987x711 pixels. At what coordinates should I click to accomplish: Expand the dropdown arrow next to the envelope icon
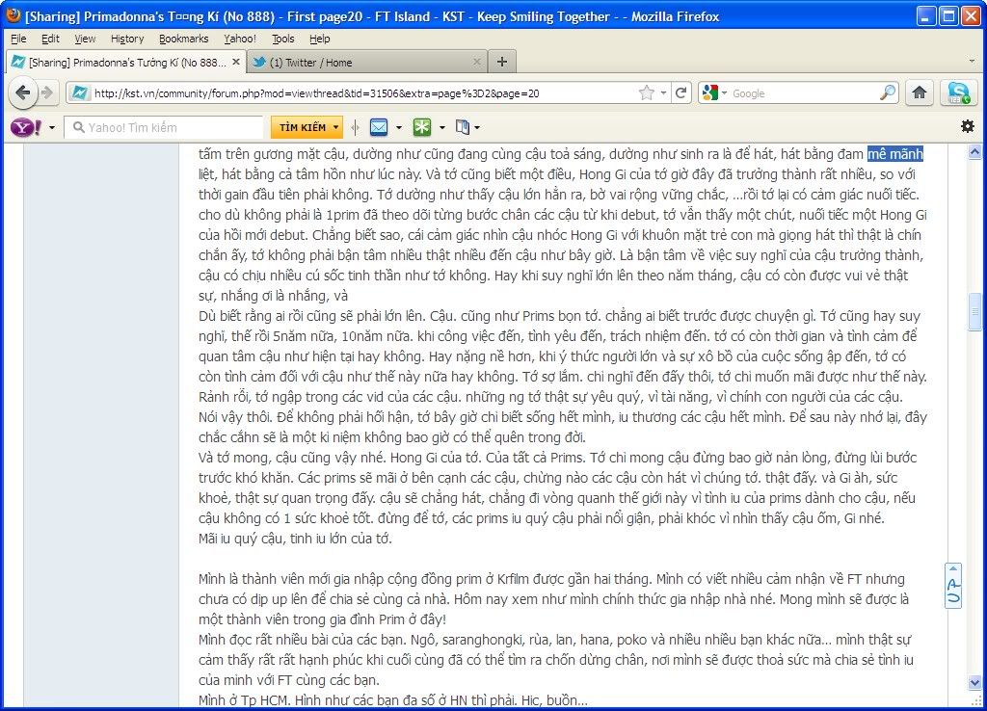pyautogui.click(x=399, y=128)
